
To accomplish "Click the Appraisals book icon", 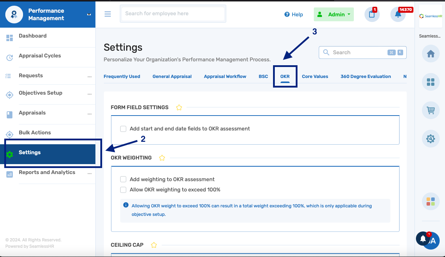I will [x=10, y=115].
